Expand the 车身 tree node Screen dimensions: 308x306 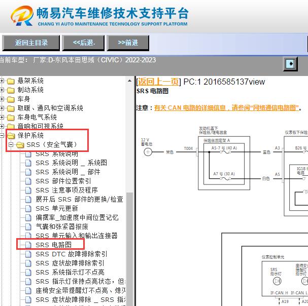coord(2,99)
